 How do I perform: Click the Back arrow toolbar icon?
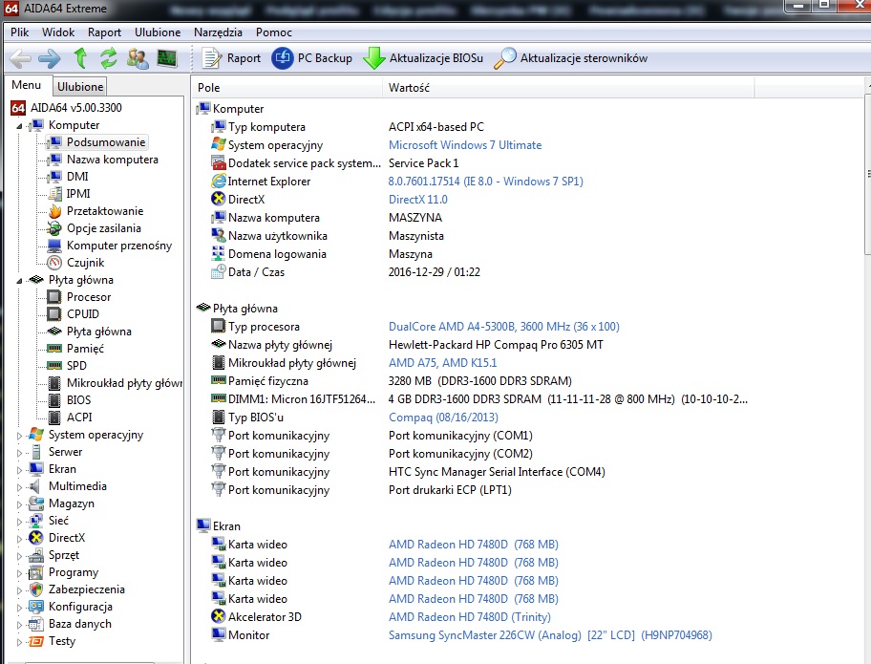pyautogui.click(x=21, y=58)
